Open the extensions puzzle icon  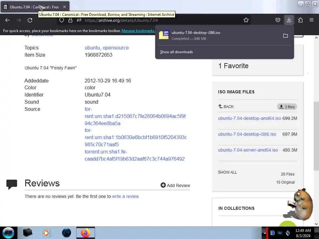coord(300,20)
